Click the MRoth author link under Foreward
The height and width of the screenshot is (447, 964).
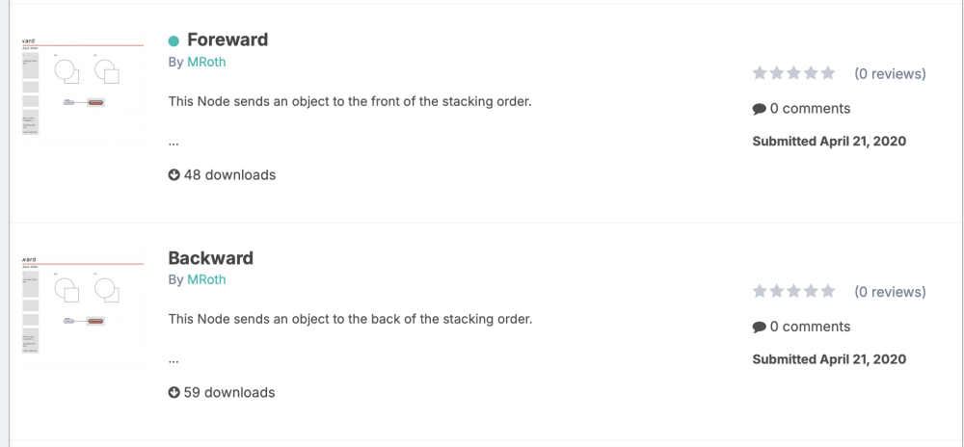coord(206,62)
